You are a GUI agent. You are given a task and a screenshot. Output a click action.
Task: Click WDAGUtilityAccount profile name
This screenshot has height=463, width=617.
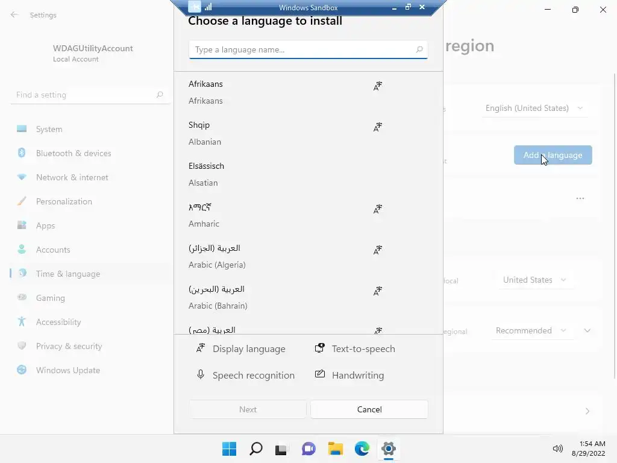[93, 48]
